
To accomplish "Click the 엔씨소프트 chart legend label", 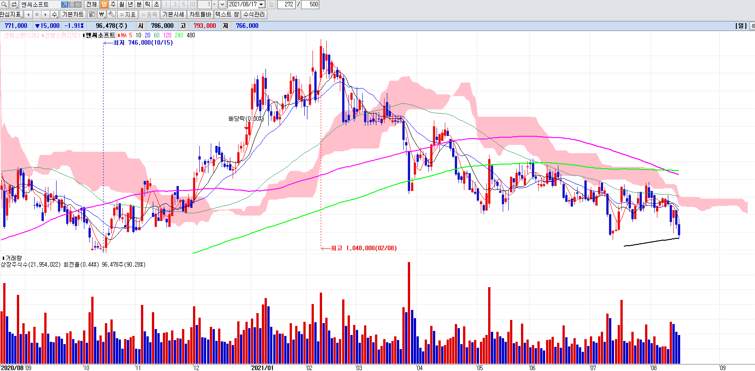I will 100,35.
